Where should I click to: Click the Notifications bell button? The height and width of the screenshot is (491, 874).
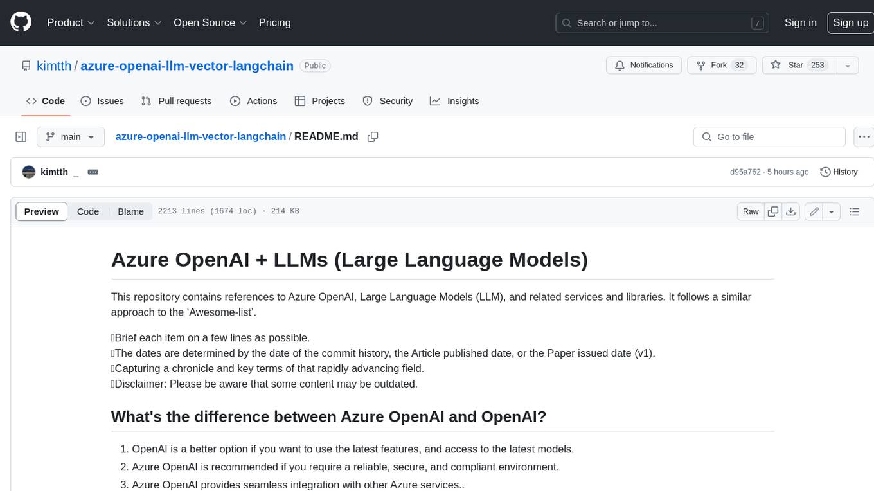point(644,65)
